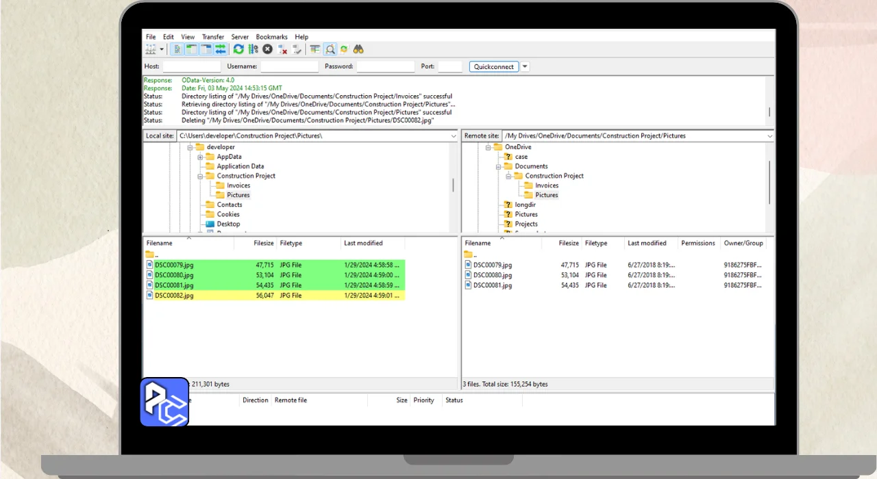The width and height of the screenshot is (877, 479).
Task: Open the Local site path dropdown
Action: point(453,136)
